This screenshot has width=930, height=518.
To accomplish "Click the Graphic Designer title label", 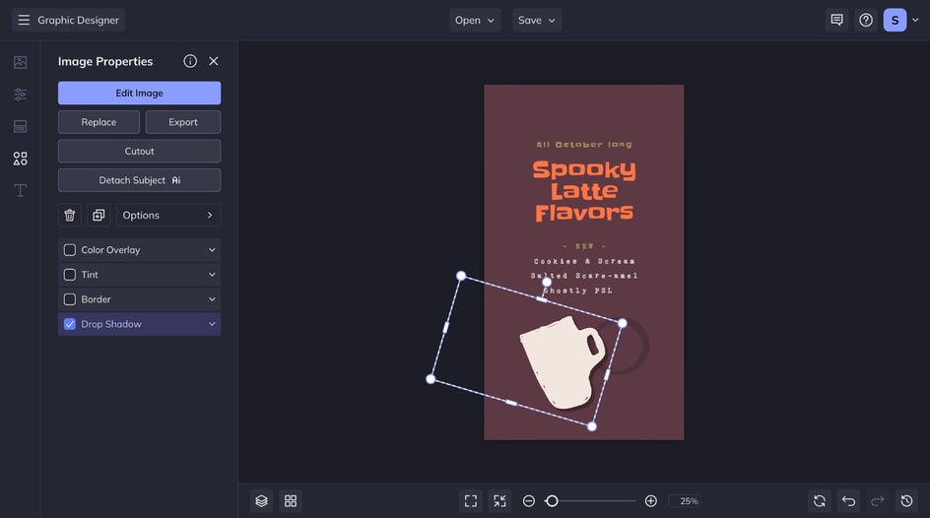I will click(x=78, y=20).
